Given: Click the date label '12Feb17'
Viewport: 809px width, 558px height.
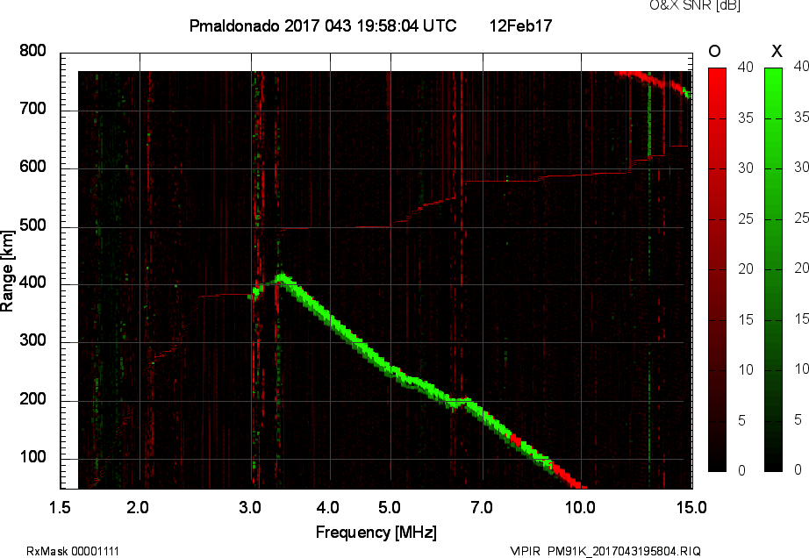Looking at the screenshot, I should coord(520,25).
